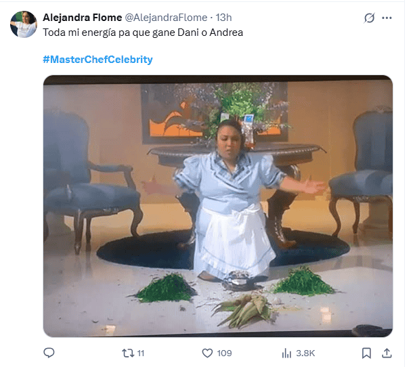Bookmark this post

[x=366, y=353]
